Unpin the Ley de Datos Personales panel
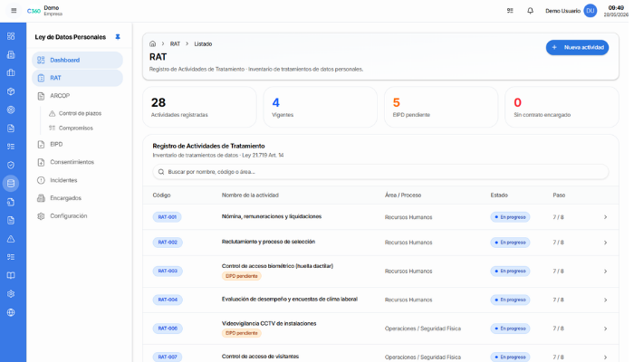 click(118, 37)
